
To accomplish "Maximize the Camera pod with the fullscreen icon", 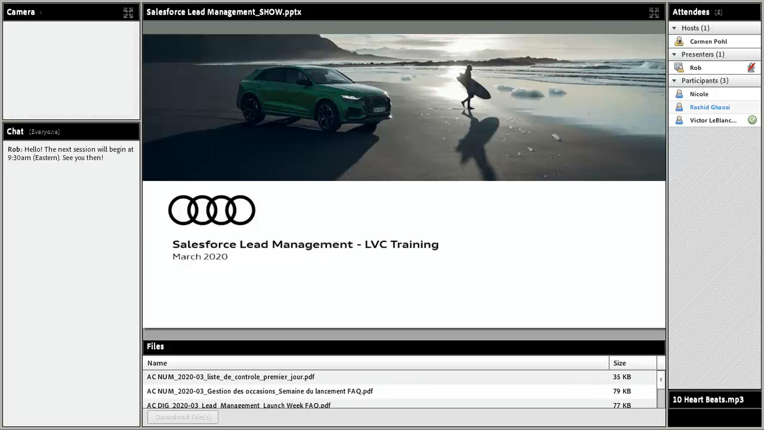I will click(128, 12).
